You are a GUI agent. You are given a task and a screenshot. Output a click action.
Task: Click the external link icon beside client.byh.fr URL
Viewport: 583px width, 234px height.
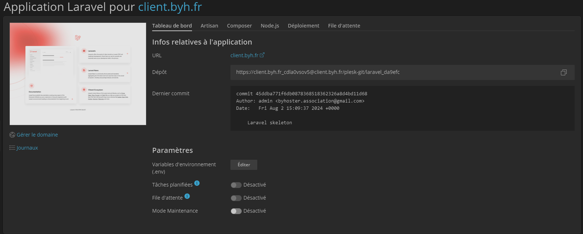point(262,55)
